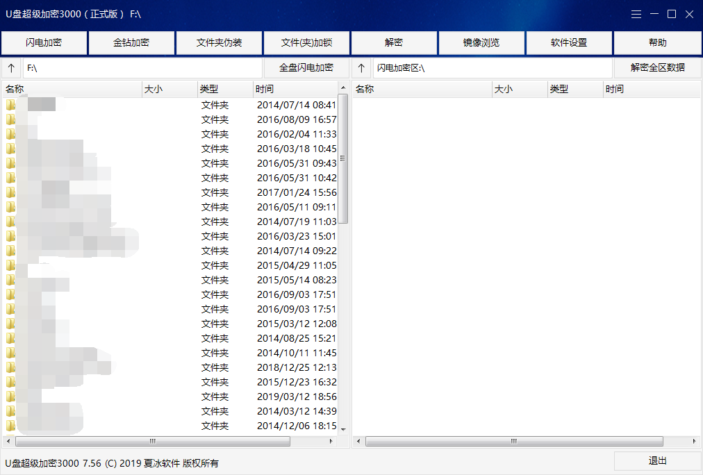Click 文件夹 type in 2017/01/24 15:56 row
Viewport: 703px width, 475px height.
[x=215, y=192]
